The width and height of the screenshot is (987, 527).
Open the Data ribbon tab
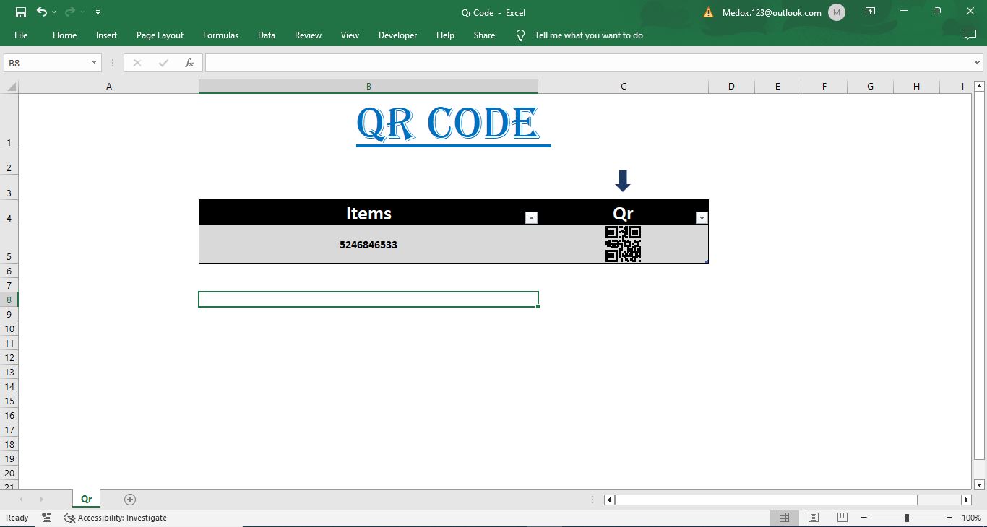(267, 35)
